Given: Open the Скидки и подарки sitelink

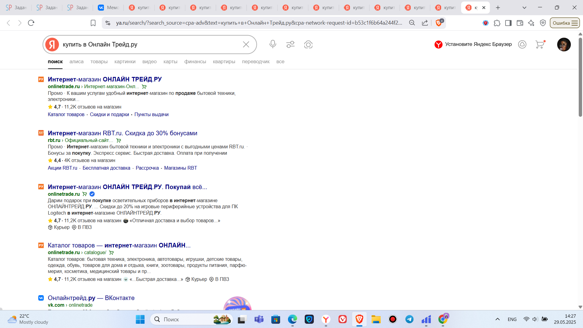Looking at the screenshot, I should tap(109, 115).
